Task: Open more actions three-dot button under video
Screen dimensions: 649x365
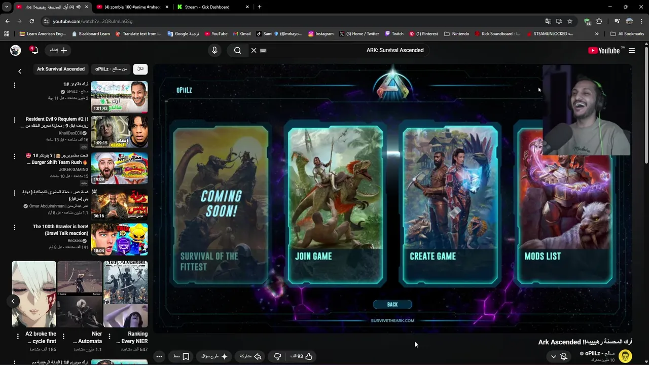Action: [x=159, y=356]
